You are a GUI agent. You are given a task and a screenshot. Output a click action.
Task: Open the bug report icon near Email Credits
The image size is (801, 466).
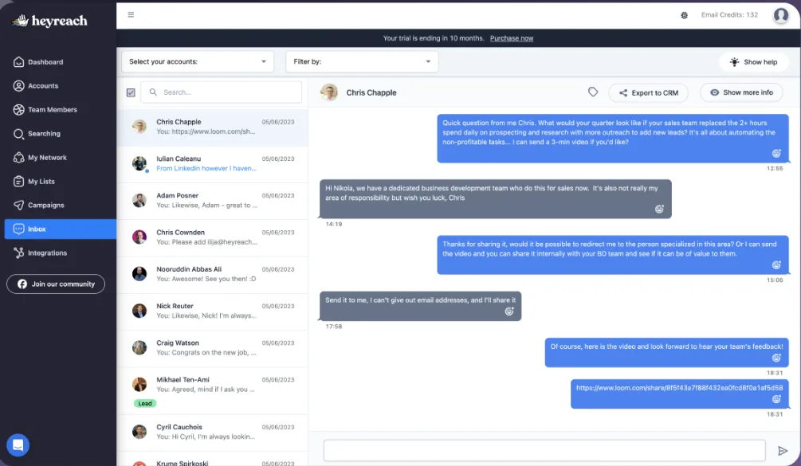point(684,15)
